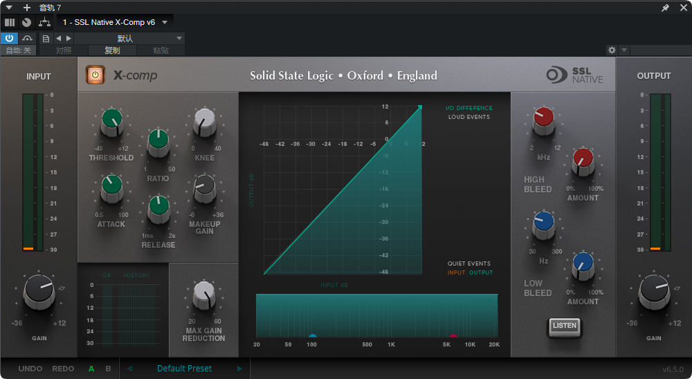
Task: Click the green Threshold knob
Action: (112, 122)
